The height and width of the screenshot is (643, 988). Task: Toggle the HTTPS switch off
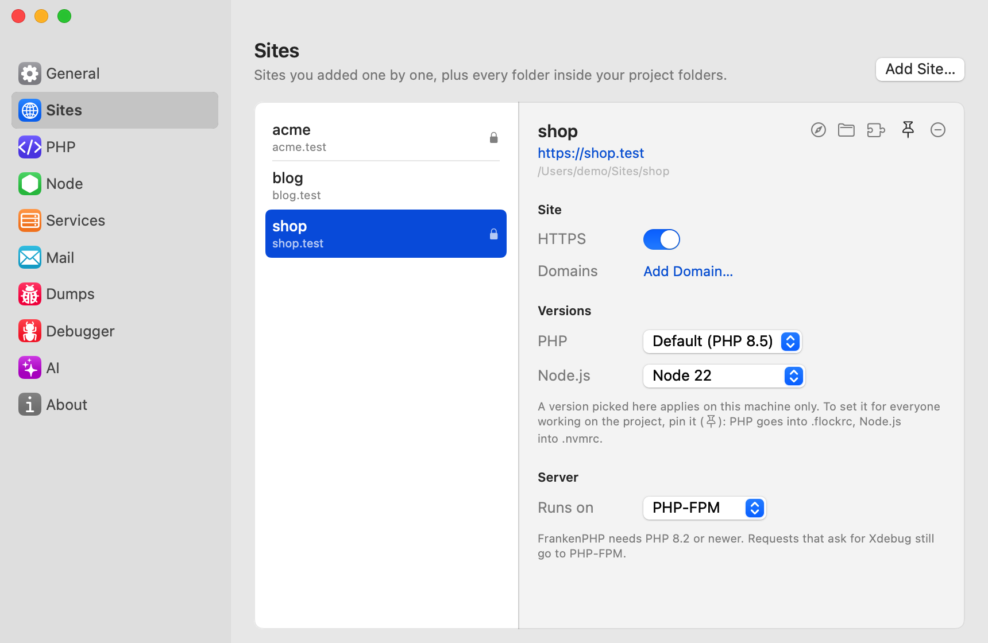[662, 239]
